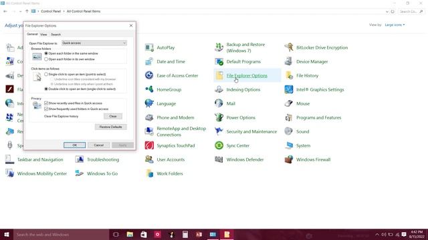Viewport: 428px width, 240px height.
Task: Open the Windows Start button
Action: [7, 235]
